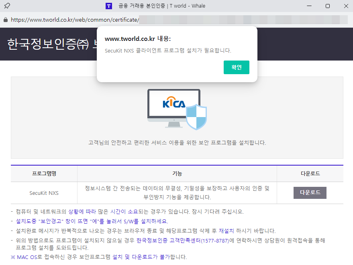Click the alert text 'SecuKit NXS 클라이언트 프로그램 설치가 필요합니다.'
Viewport: 353px width, 265px height.
click(x=168, y=51)
